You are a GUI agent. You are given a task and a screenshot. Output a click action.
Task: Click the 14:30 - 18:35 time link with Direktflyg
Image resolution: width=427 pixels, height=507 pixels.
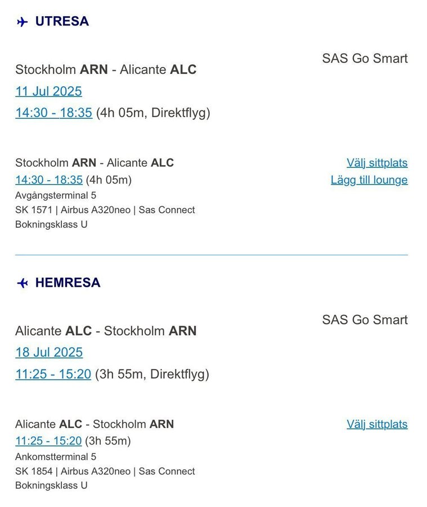pos(53,113)
